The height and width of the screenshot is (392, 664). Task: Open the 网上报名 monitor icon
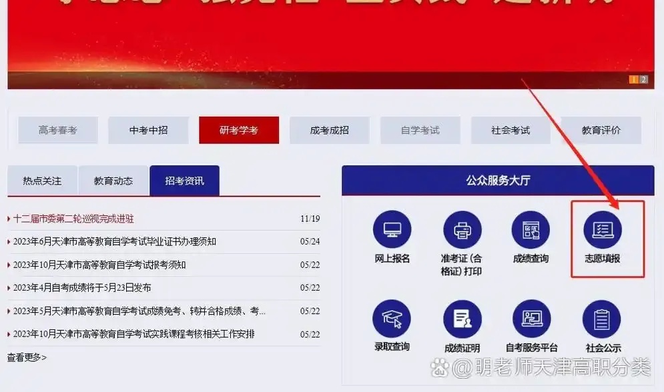tap(392, 229)
